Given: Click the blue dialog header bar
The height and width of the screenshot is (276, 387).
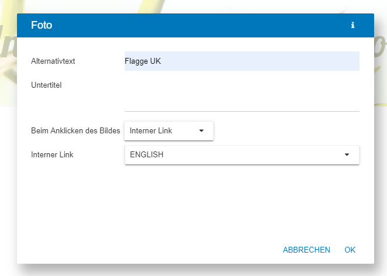Looking at the screenshot, I should [x=195, y=25].
